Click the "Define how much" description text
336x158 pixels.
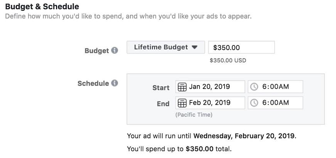[x=128, y=17]
